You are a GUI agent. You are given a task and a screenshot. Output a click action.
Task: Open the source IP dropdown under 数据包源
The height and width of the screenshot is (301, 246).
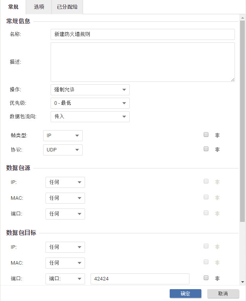click(x=65, y=182)
